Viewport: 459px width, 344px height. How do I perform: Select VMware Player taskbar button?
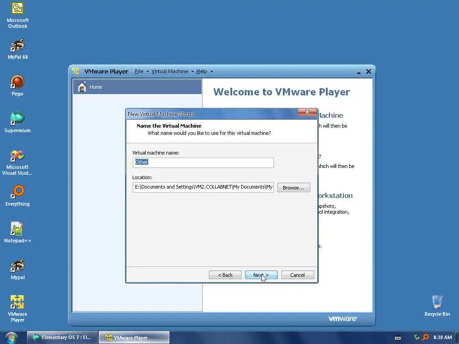134,338
